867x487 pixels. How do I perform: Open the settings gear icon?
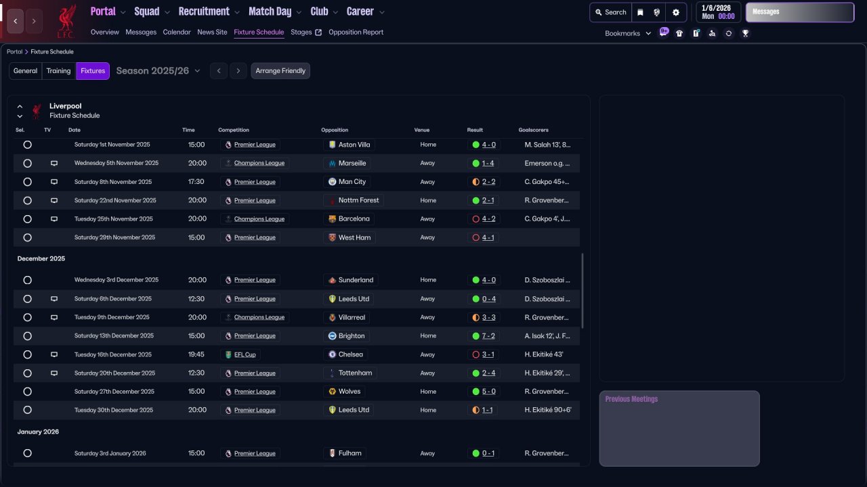(675, 12)
